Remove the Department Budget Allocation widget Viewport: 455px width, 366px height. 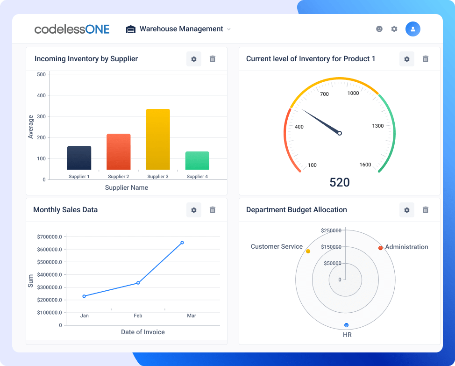426,210
